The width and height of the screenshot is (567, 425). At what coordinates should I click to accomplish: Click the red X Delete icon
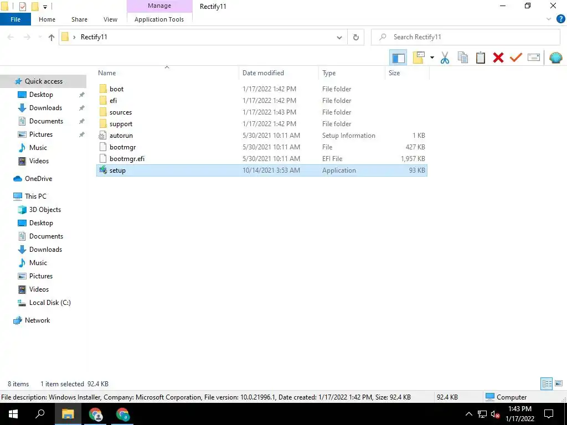[498, 58]
